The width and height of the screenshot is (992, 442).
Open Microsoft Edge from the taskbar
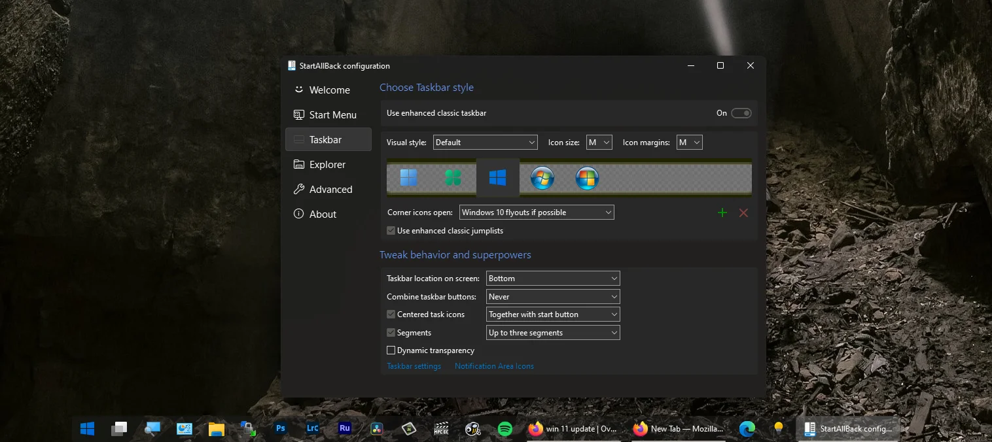click(747, 429)
